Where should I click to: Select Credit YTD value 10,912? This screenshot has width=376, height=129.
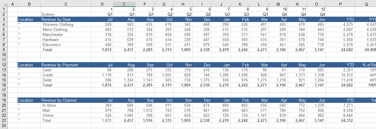point(340,75)
